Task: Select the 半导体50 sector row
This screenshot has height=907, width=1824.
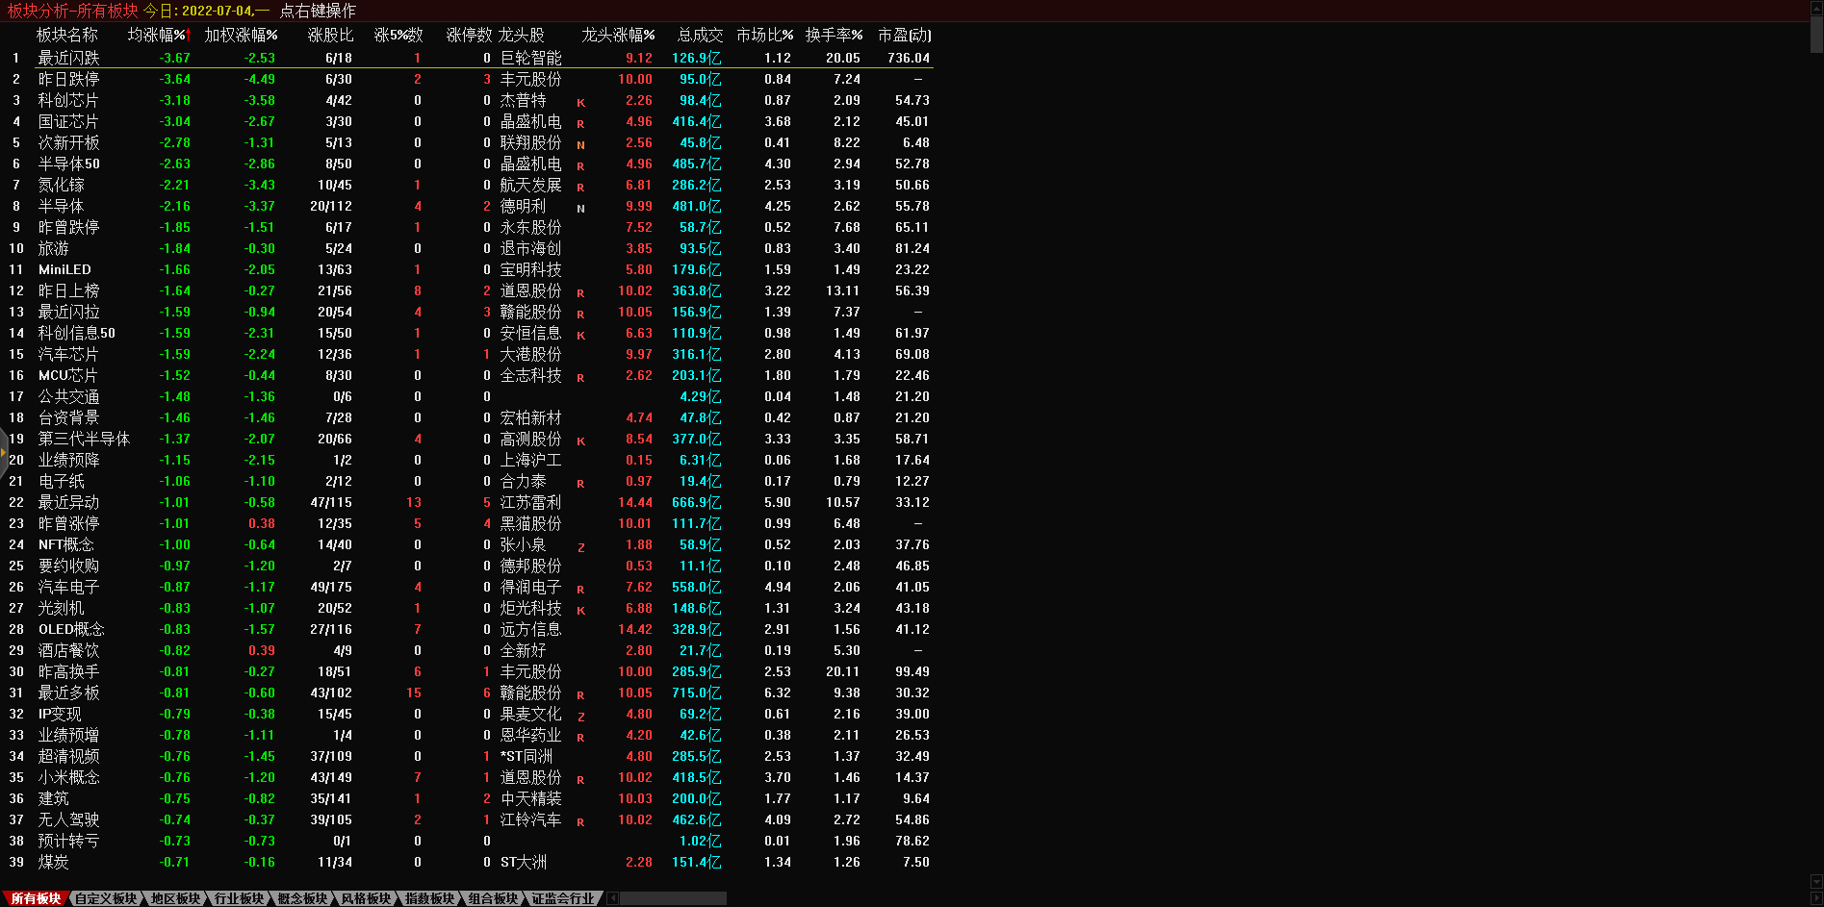Action: click(68, 164)
